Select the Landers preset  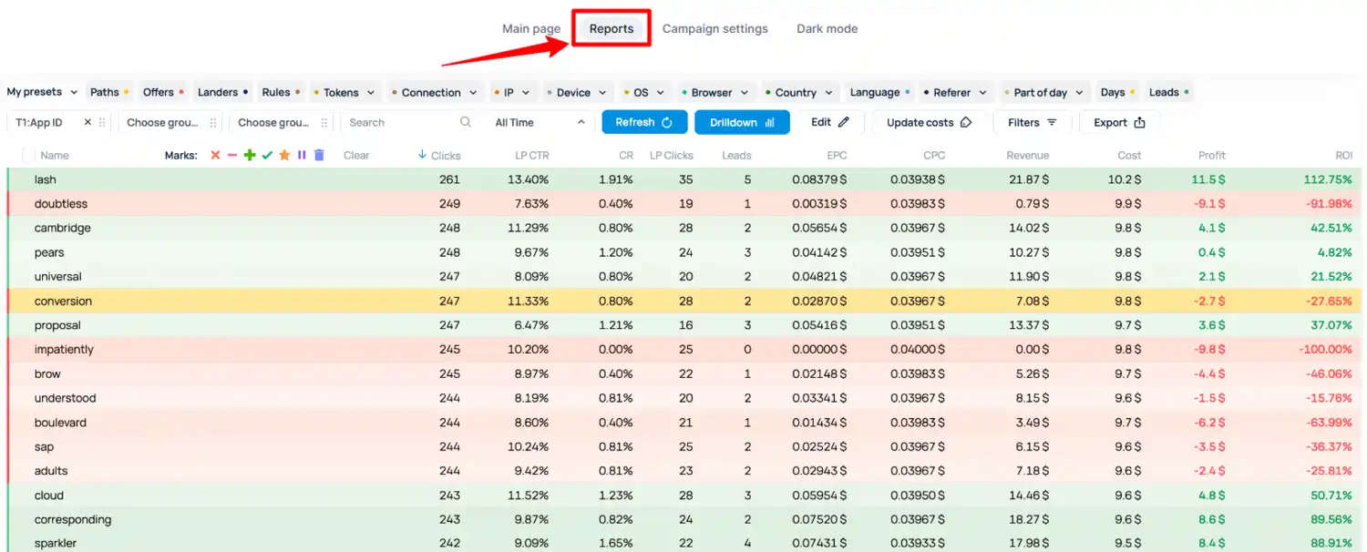click(x=222, y=92)
